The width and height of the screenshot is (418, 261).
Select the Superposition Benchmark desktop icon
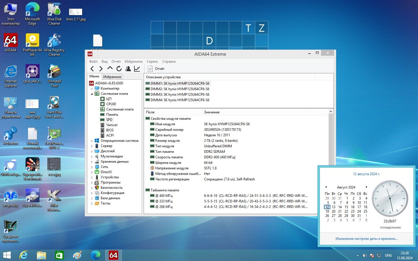point(32,169)
